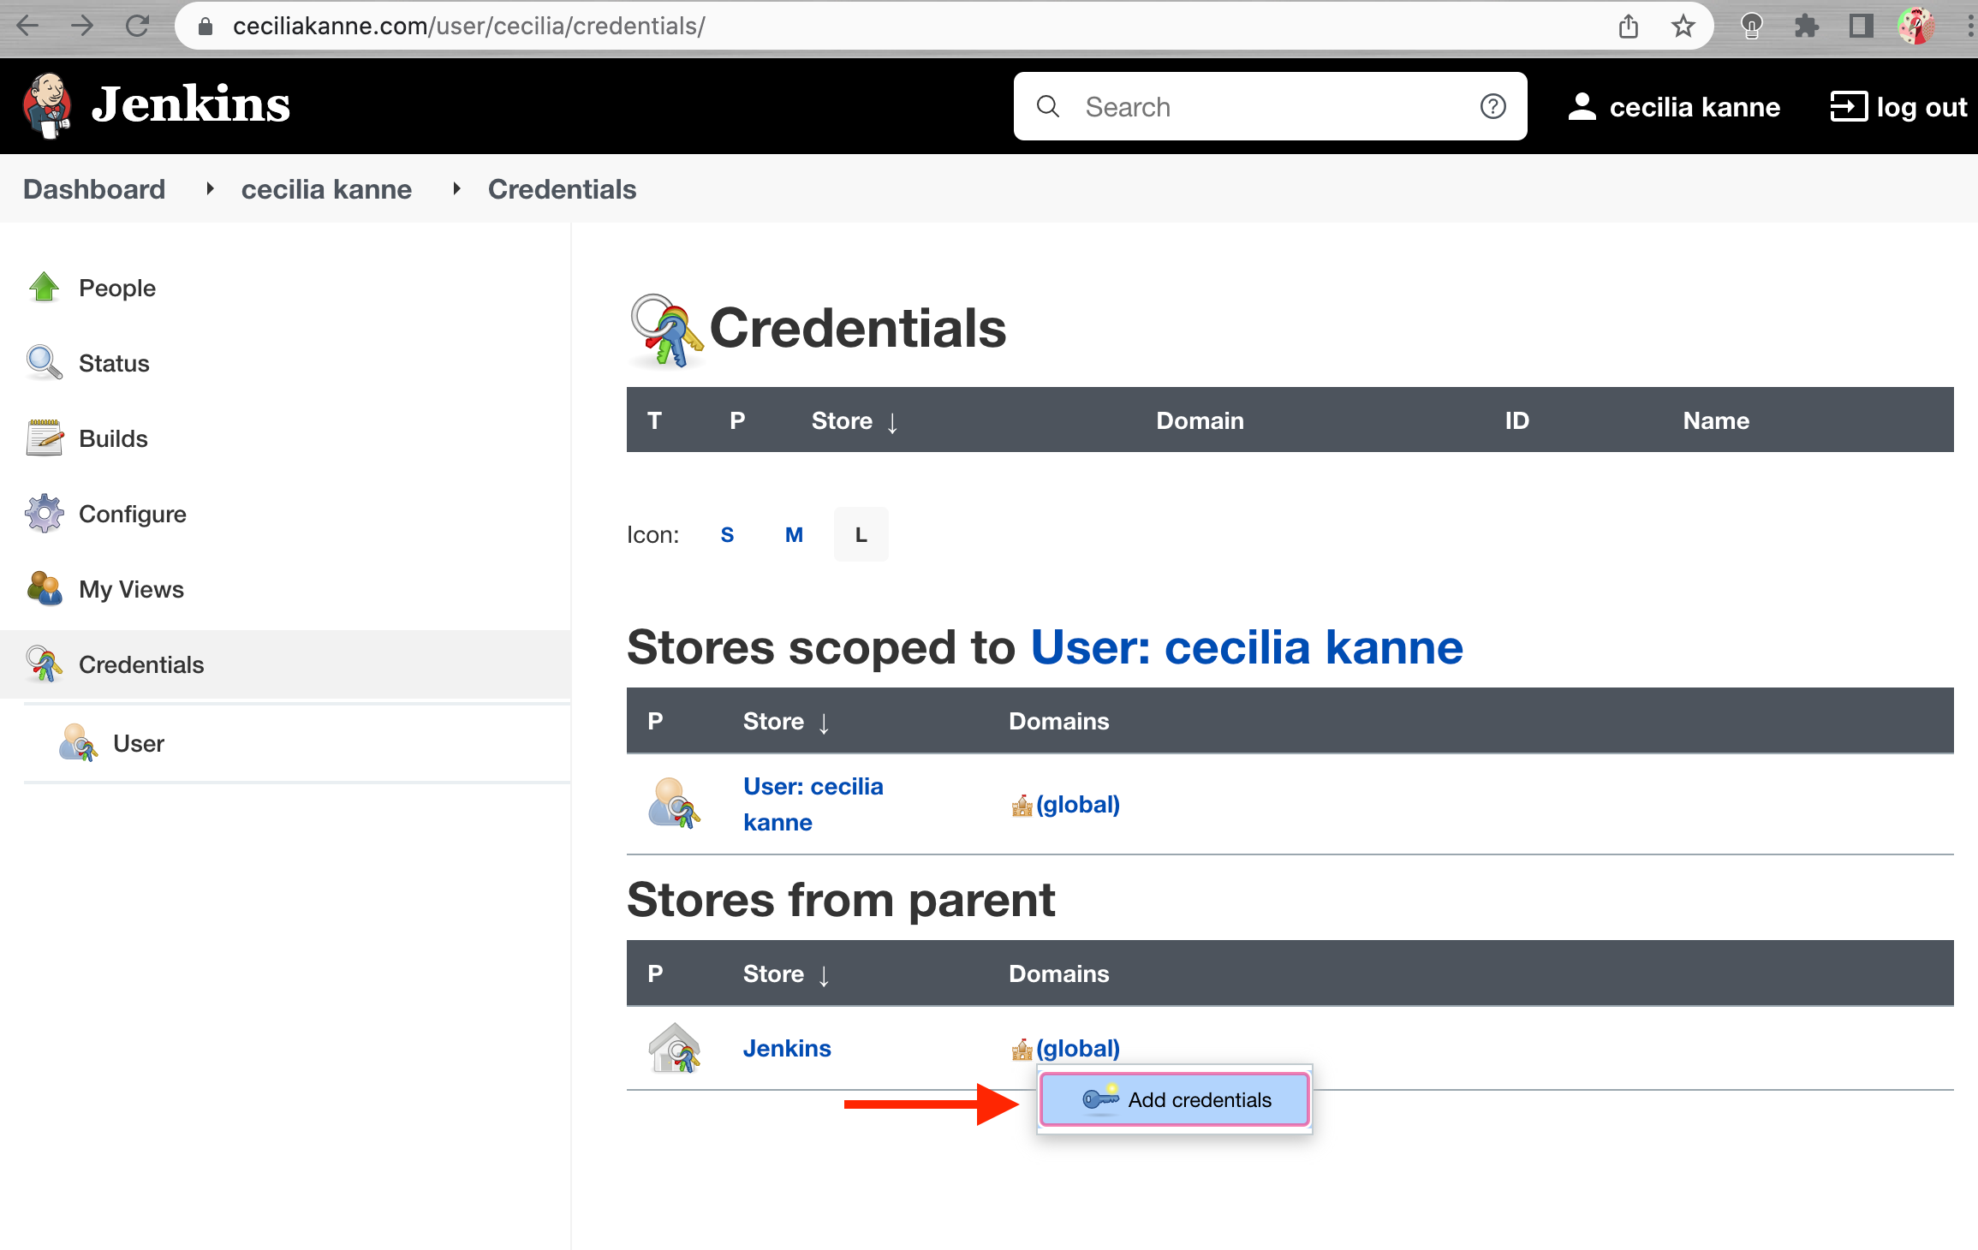Set icon size to M
This screenshot has height=1250, width=1978.
click(794, 535)
